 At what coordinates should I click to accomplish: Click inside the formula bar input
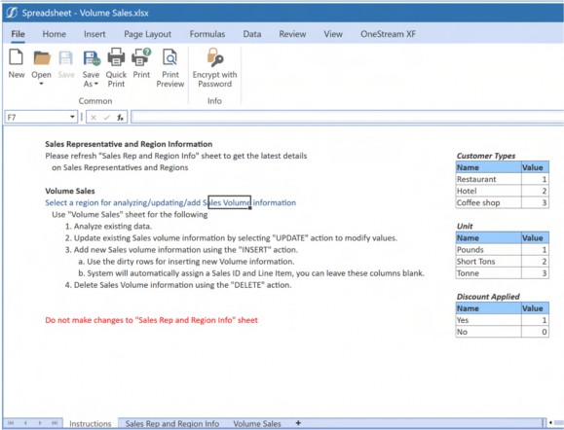[x=347, y=117]
